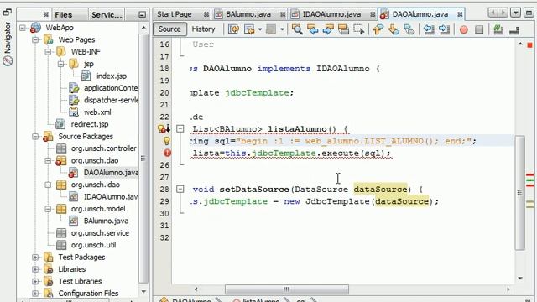Click the Projects panel scroll-down arrow
The height and width of the screenshot is (302, 537).
click(143, 292)
